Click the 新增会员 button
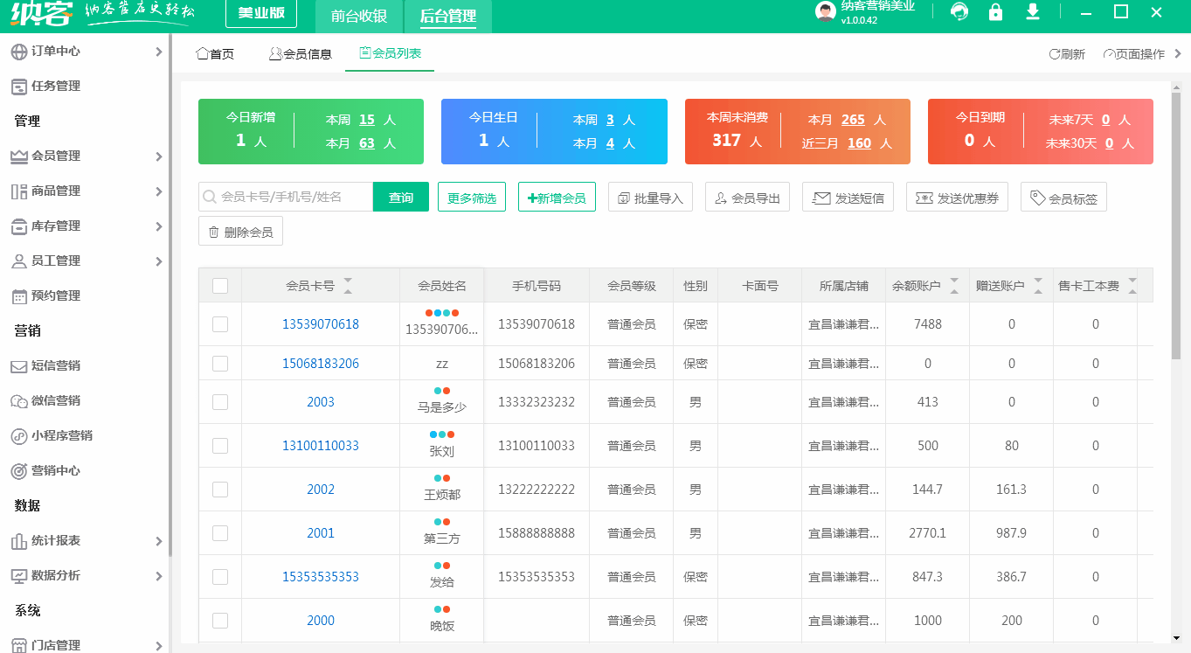This screenshot has width=1191, height=653. pos(557,196)
